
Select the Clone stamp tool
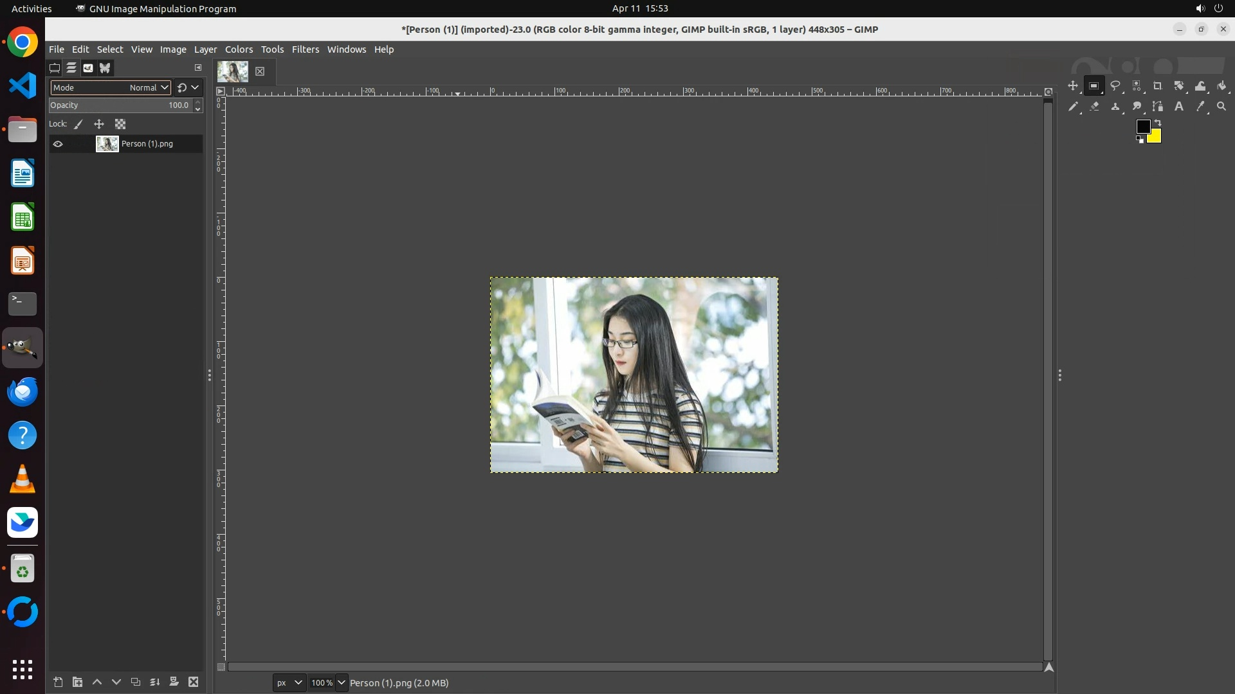pyautogui.click(x=1115, y=107)
